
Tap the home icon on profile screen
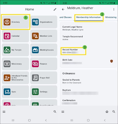(x=107, y=112)
